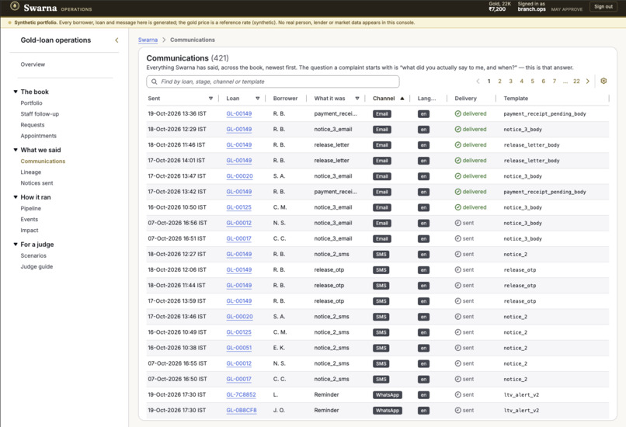The width and height of the screenshot is (626, 427).
Task: Click Email badge in GL-00020 notice_3_email row
Action: click(x=381, y=176)
